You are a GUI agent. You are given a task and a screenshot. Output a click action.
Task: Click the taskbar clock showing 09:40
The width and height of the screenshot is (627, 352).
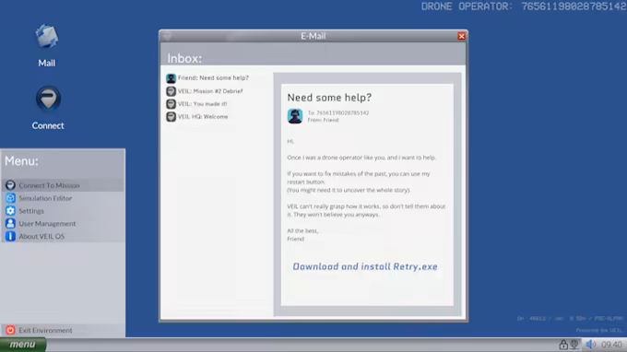coord(611,345)
